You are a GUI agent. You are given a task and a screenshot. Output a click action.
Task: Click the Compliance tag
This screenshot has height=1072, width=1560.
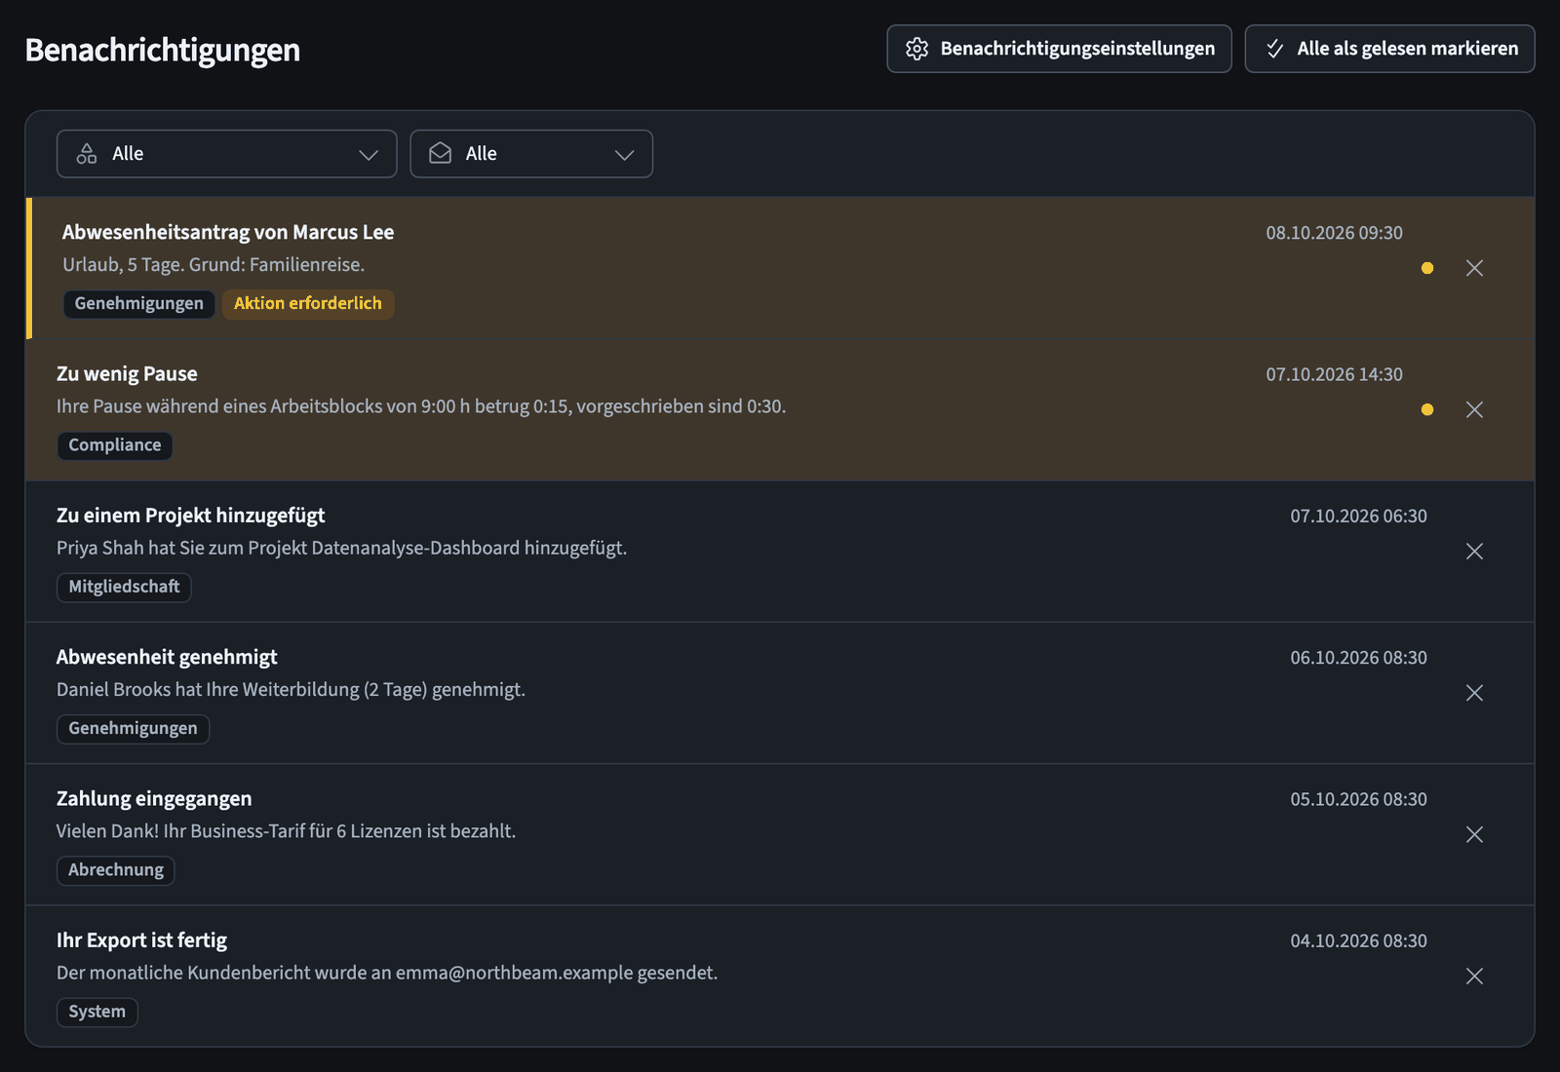[115, 445]
